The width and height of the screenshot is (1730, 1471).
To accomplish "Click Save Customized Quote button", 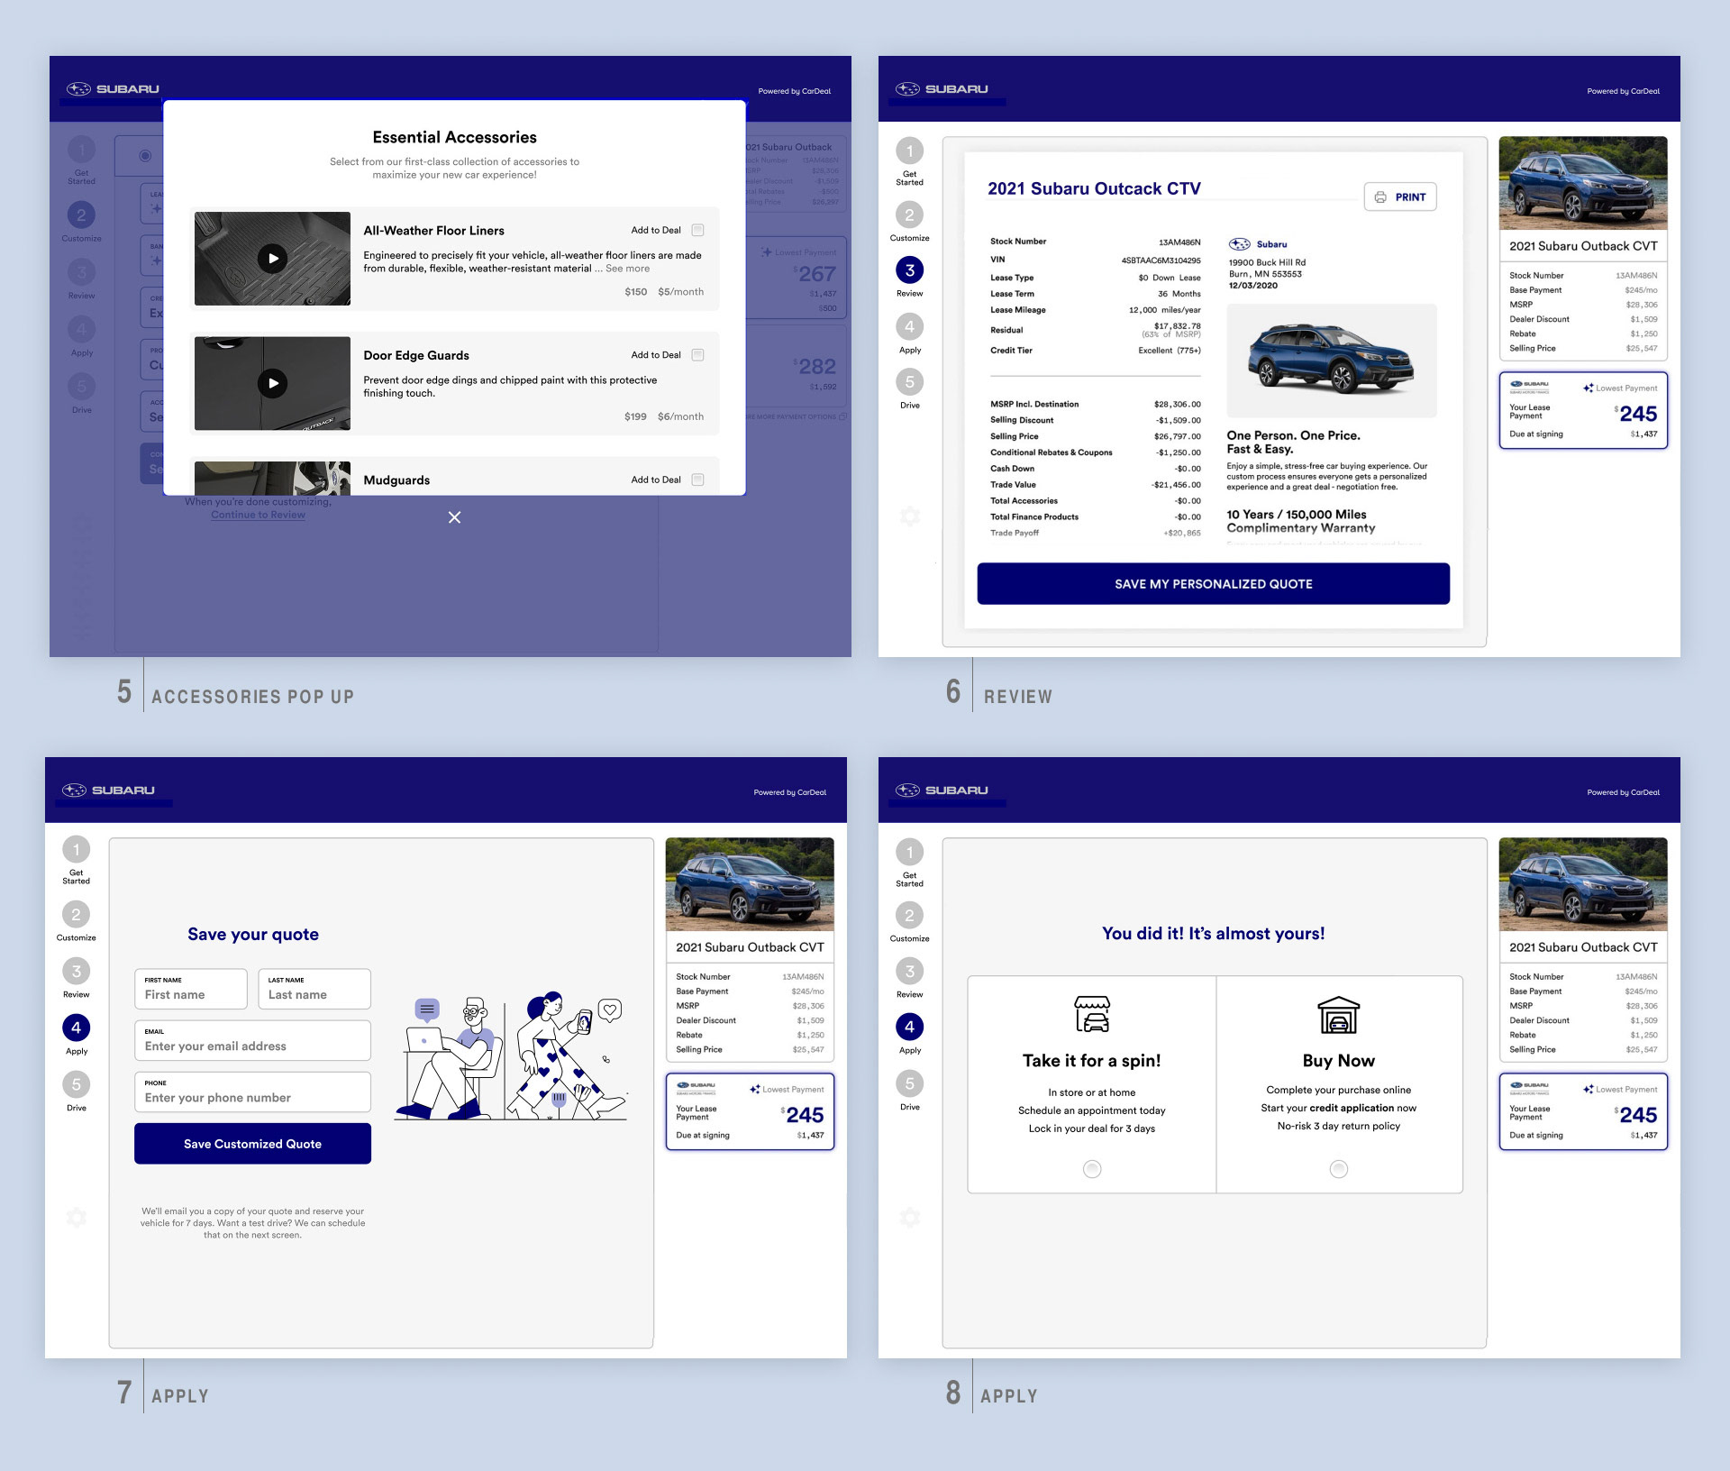I will pyautogui.click(x=252, y=1144).
